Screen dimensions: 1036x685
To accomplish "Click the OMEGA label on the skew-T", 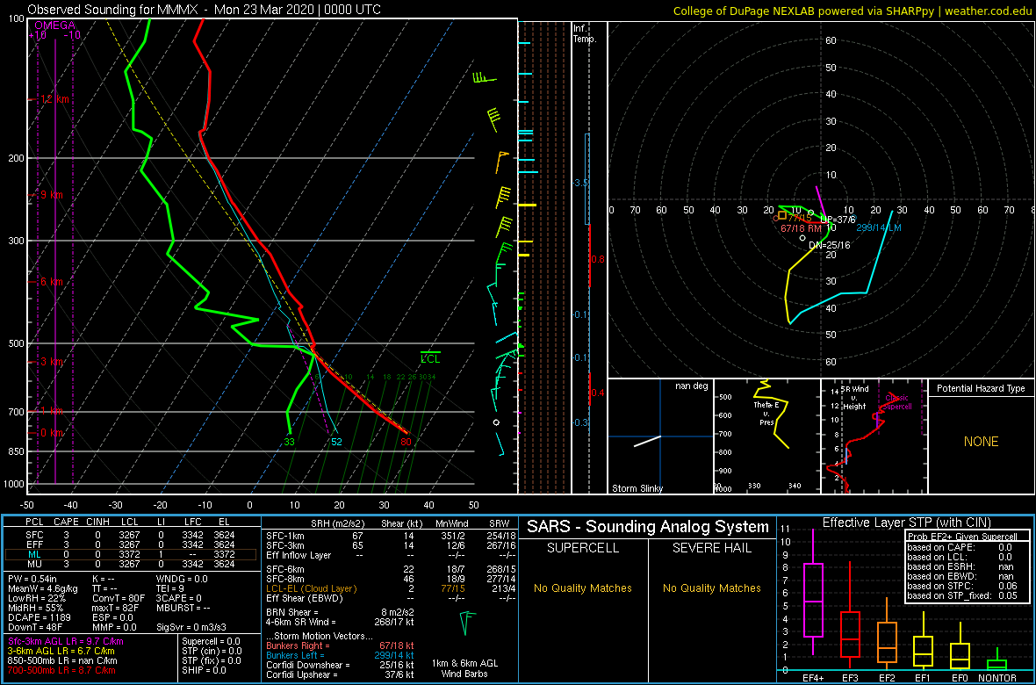I will 54,25.
